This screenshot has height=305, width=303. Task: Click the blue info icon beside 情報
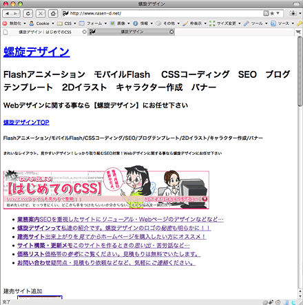pos(136,23)
